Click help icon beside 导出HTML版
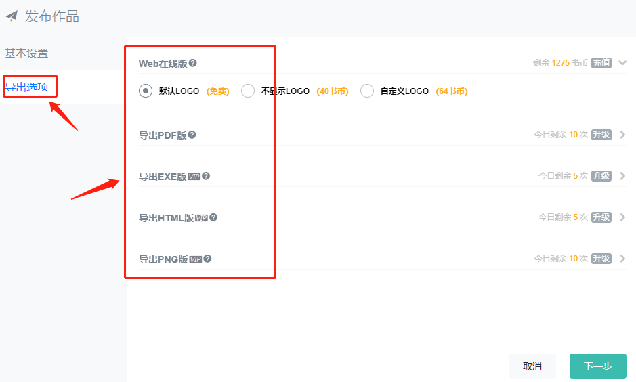Viewport: 636px width, 382px height. coord(213,217)
